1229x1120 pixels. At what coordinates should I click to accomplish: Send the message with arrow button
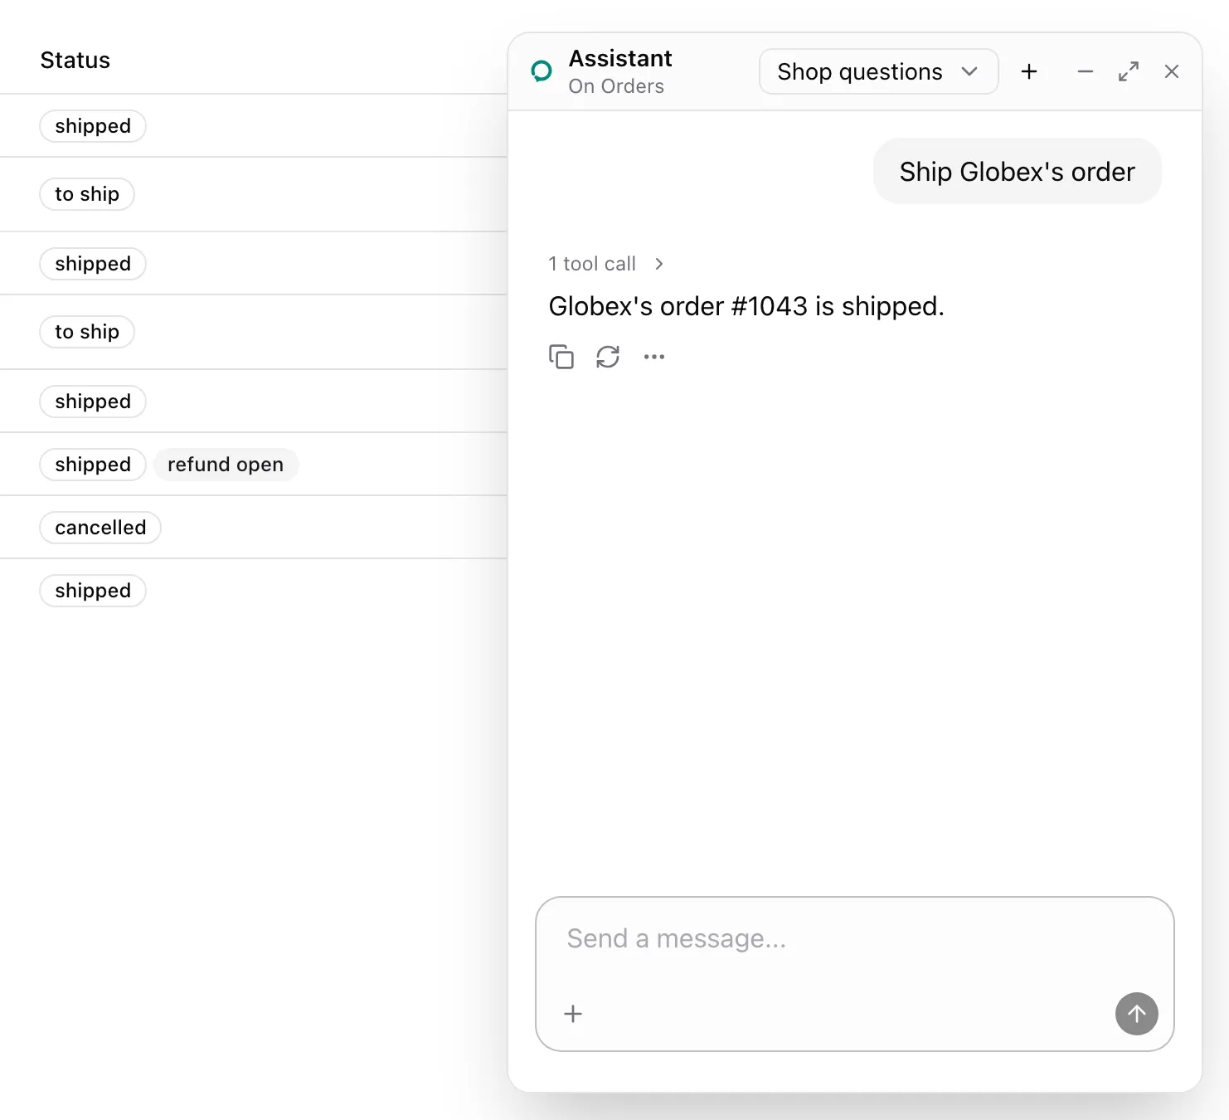[x=1137, y=1014]
